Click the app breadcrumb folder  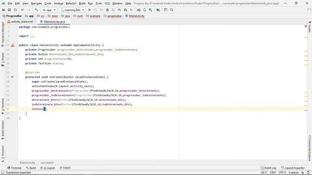pos(29,16)
